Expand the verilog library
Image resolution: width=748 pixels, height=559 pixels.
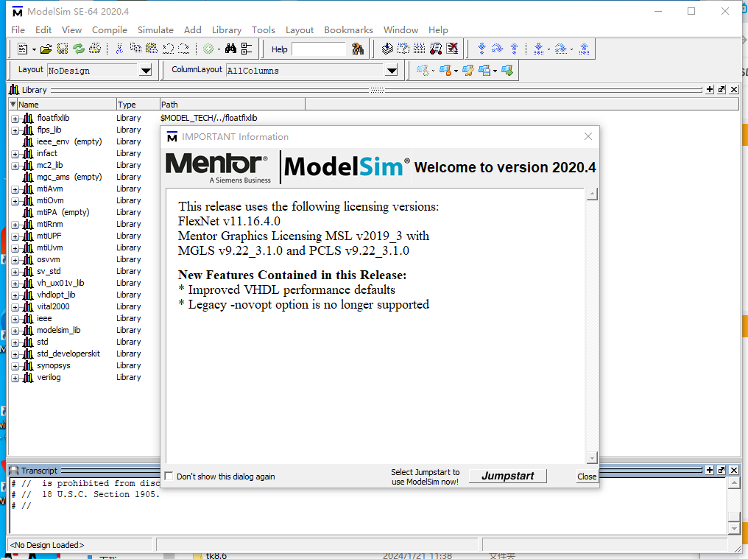tap(15, 378)
